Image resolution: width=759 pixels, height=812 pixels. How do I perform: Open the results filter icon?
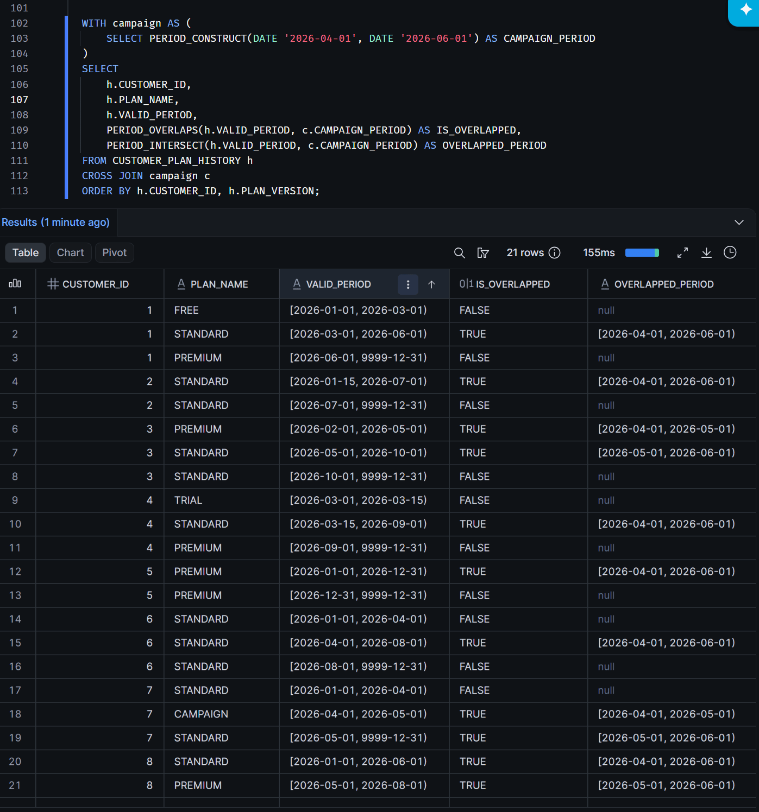483,253
